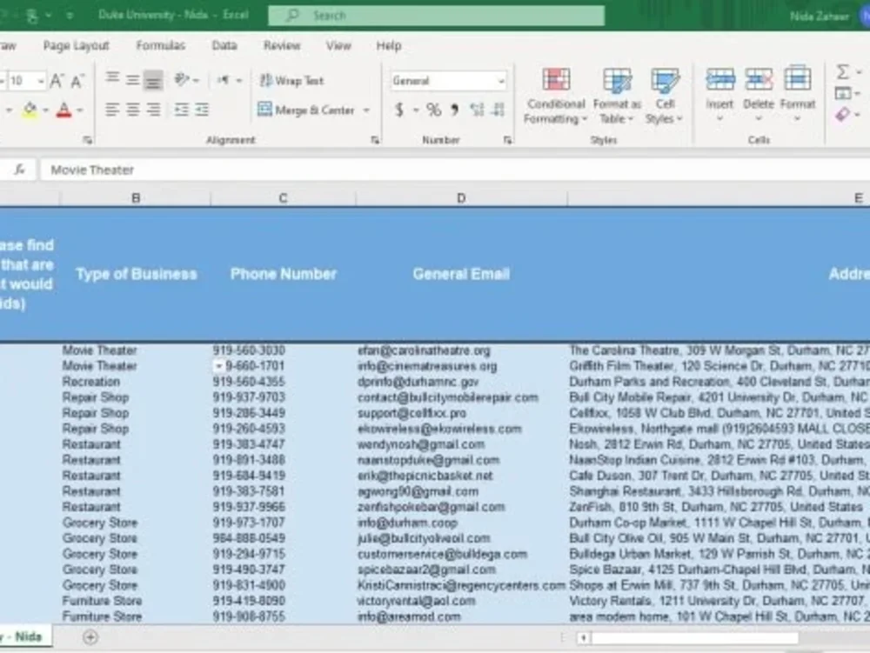The height and width of the screenshot is (653, 870).
Task: Open the Page Layout tab
Action: pyautogui.click(x=76, y=45)
